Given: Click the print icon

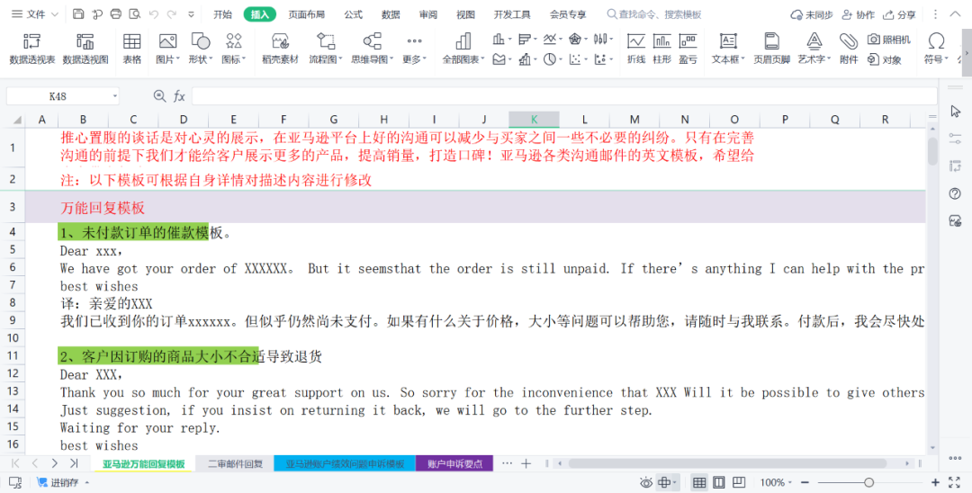Looking at the screenshot, I should 116,14.
